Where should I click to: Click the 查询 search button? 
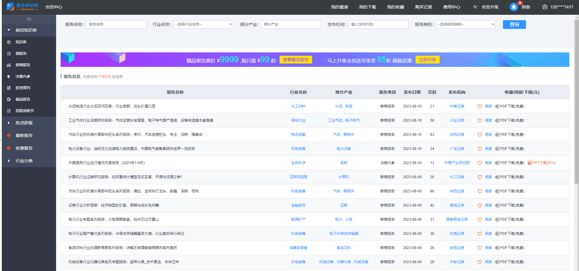click(514, 24)
